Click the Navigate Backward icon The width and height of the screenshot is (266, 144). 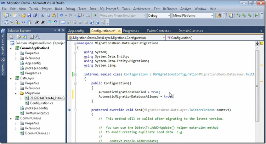(80, 16)
